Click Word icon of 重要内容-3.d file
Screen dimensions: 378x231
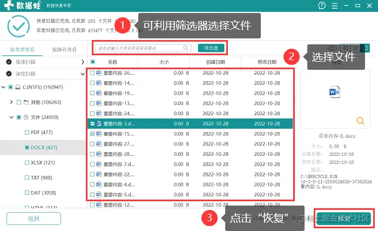99,123
